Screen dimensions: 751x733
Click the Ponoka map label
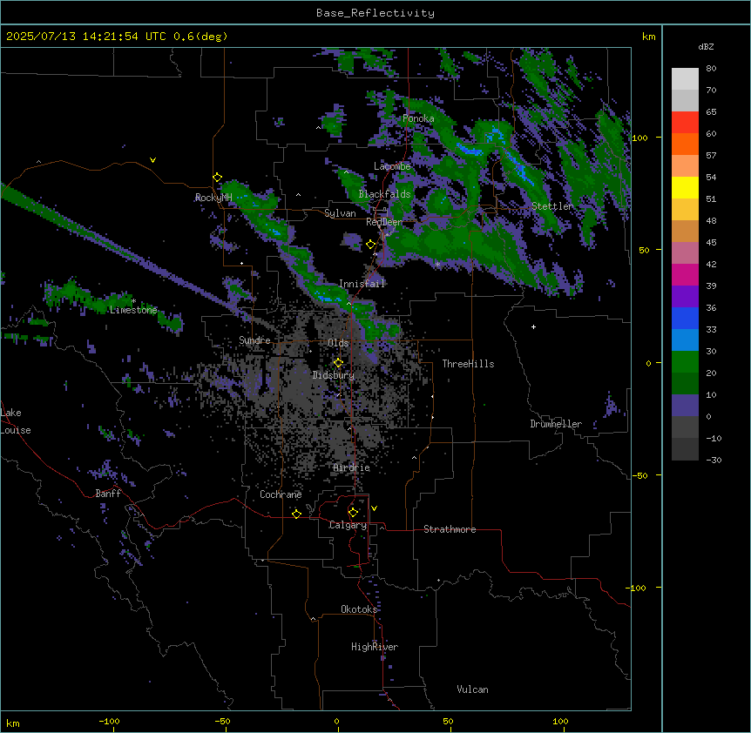[418, 118]
